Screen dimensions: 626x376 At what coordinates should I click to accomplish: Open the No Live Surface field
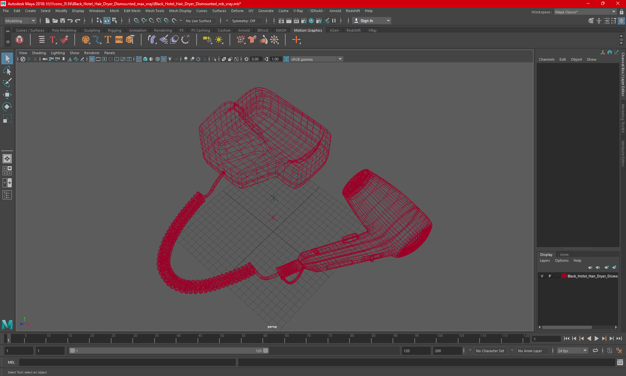point(200,21)
